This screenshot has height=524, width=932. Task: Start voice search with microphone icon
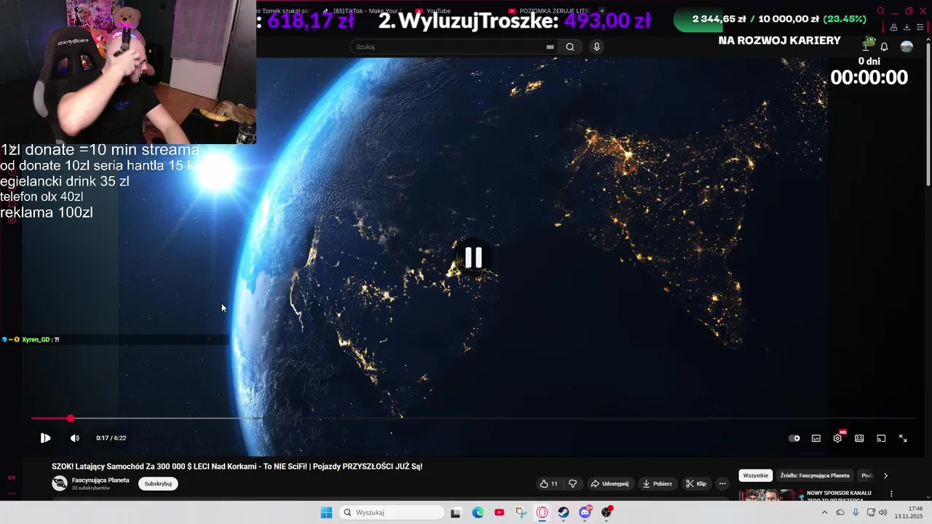tap(596, 47)
